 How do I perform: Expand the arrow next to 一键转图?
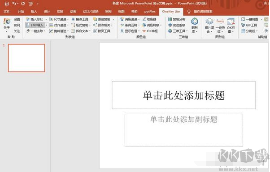click(x=261, y=19)
